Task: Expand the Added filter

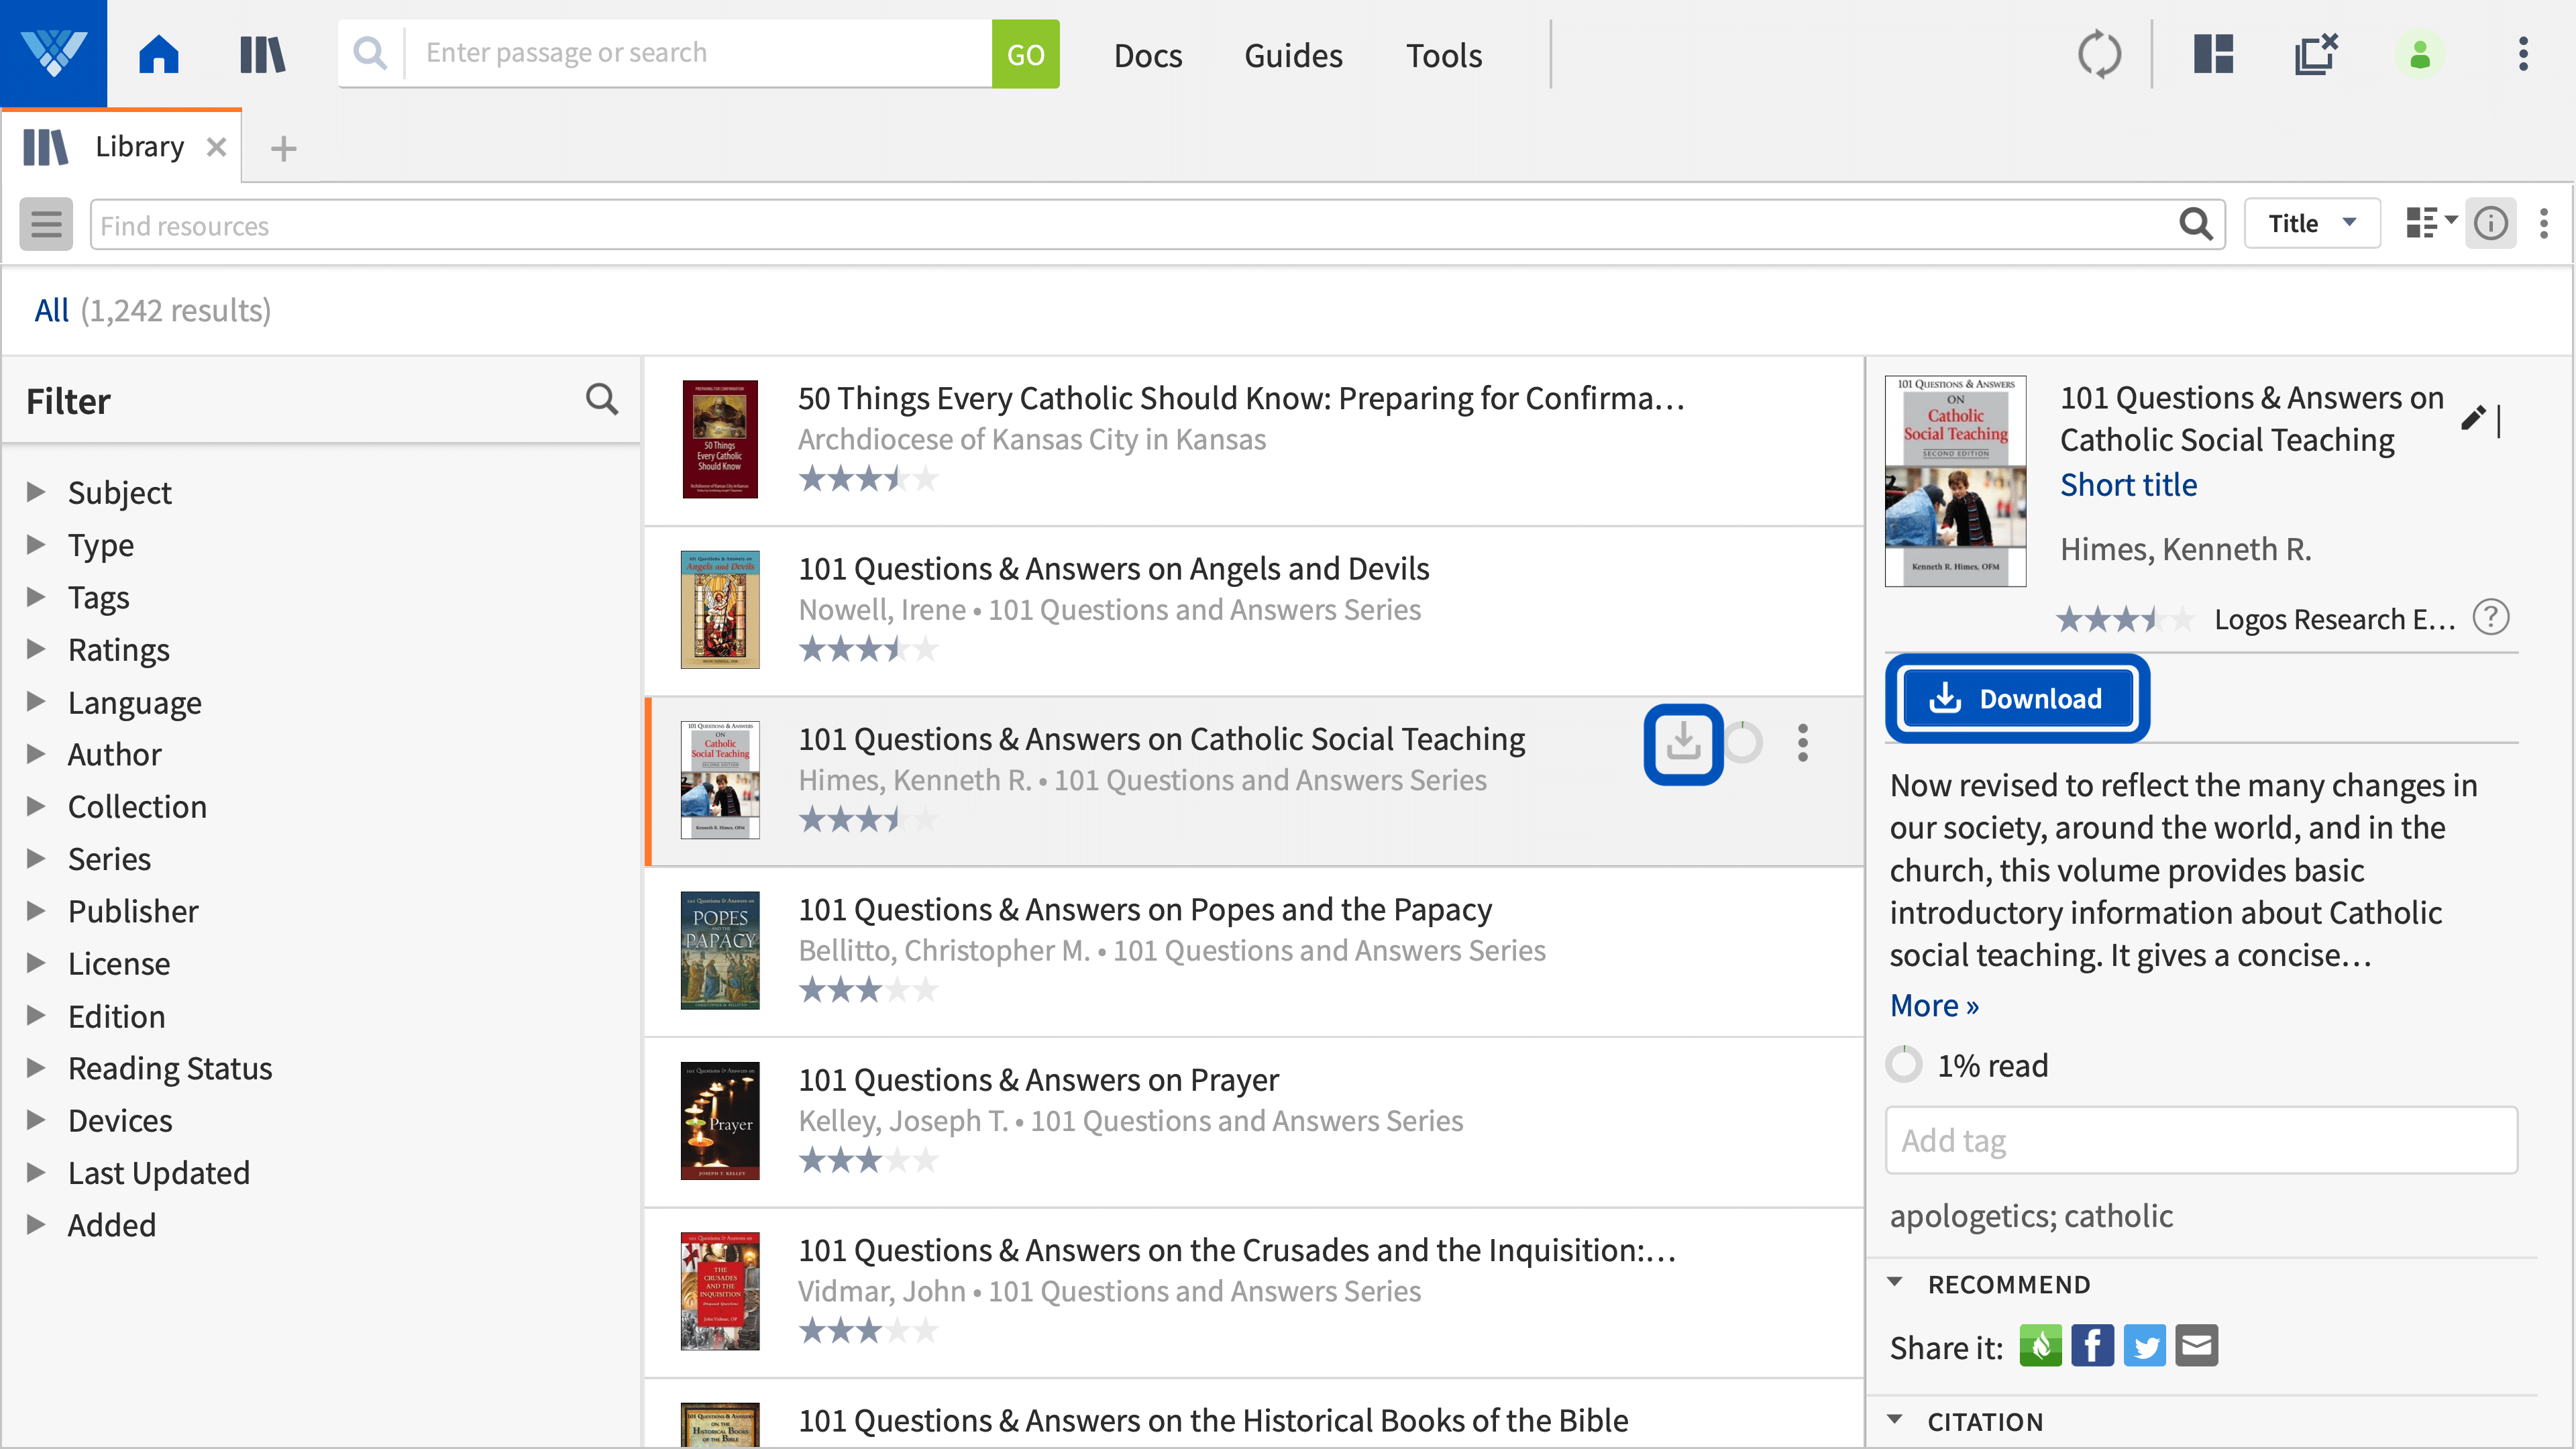Action: 36,1224
